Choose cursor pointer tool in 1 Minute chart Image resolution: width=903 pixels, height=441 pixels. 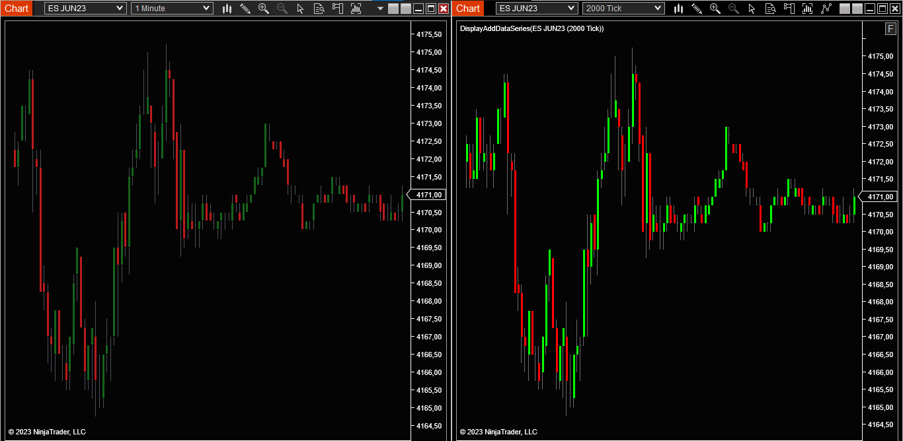301,9
